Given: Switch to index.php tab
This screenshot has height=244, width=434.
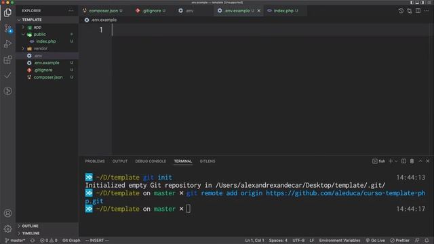Looking at the screenshot, I should point(283,11).
